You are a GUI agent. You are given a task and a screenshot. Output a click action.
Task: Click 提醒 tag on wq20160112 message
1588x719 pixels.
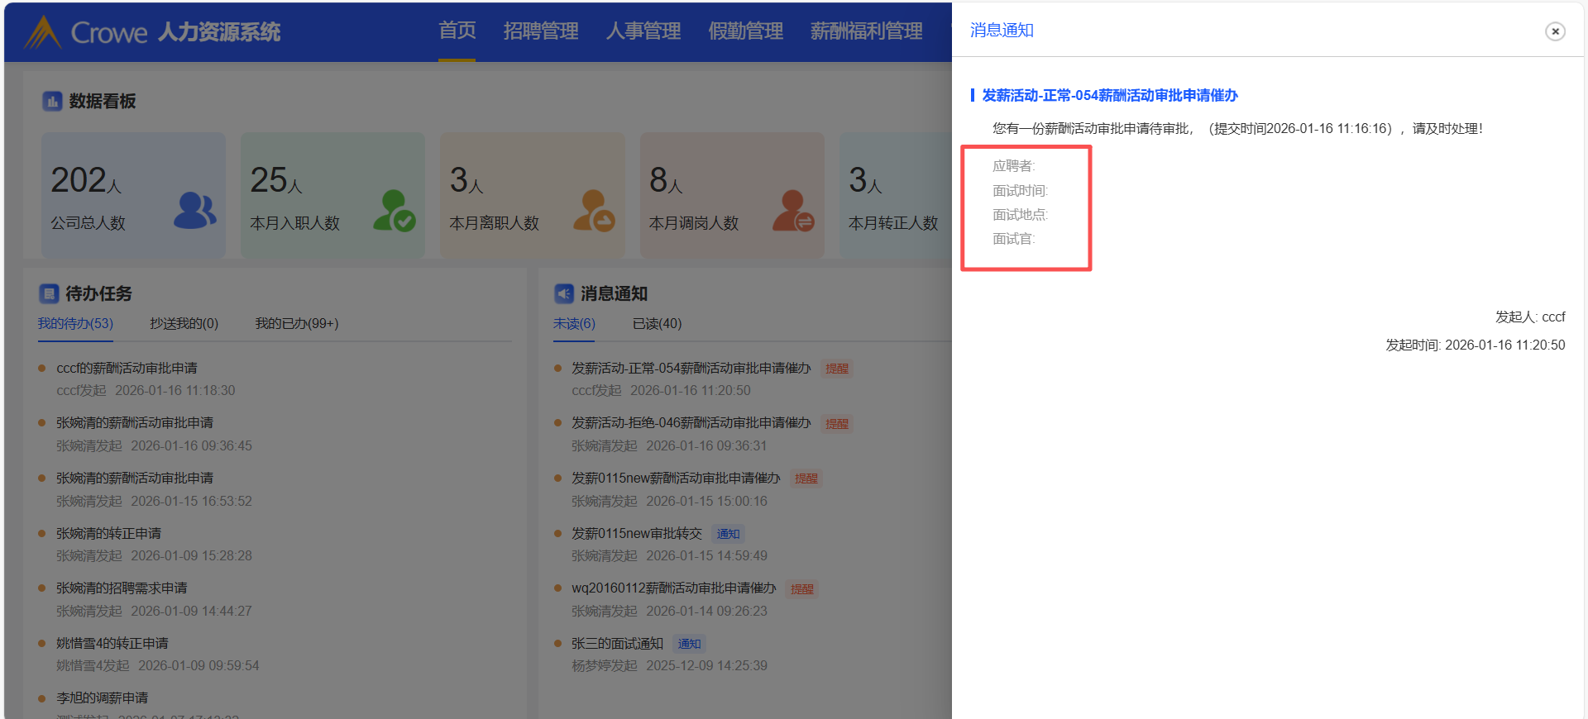pos(802,589)
